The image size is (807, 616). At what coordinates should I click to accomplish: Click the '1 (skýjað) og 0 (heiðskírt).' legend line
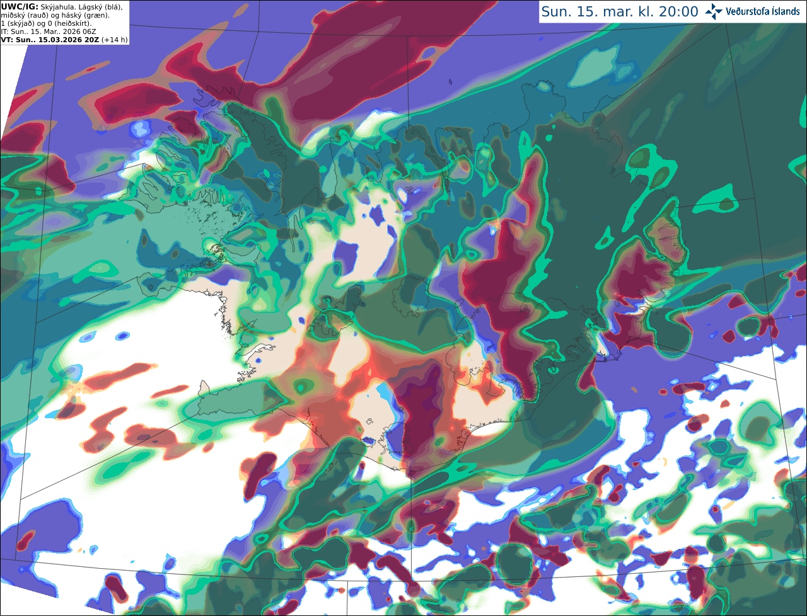(46, 23)
